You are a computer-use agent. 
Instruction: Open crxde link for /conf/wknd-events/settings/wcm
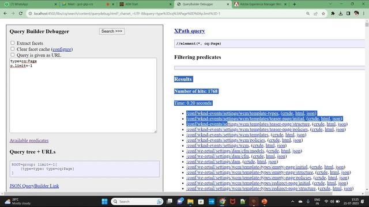tap(258, 145)
